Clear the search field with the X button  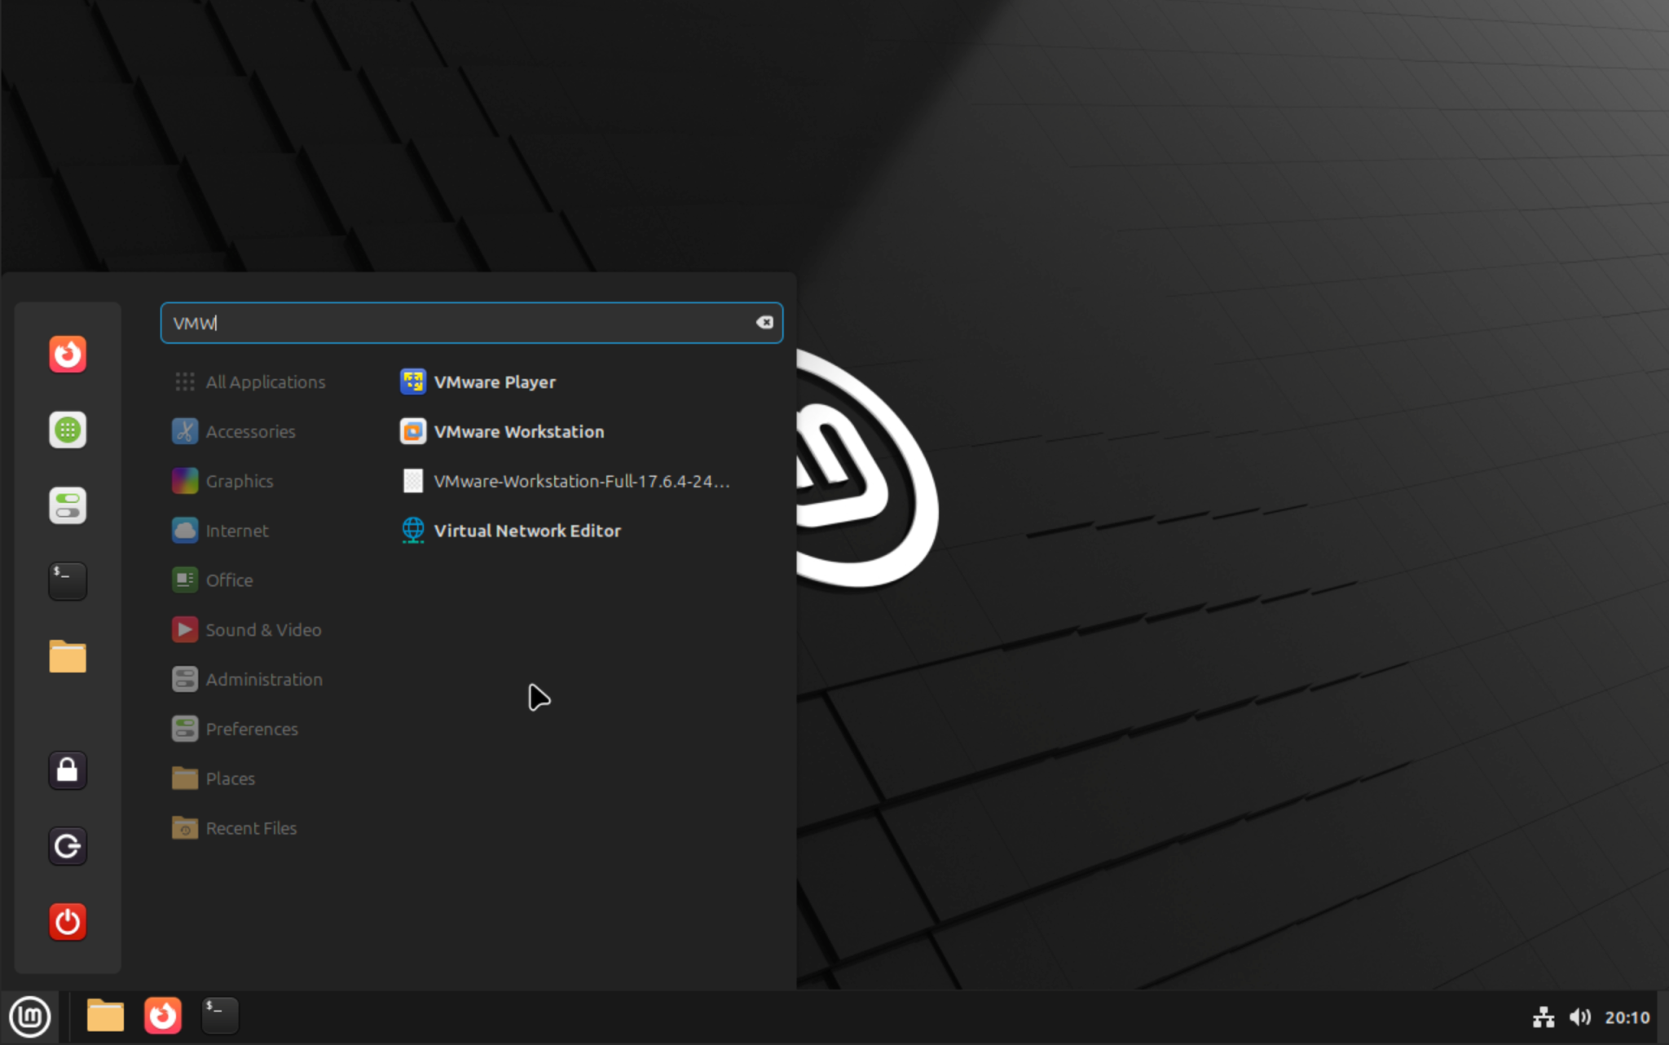point(764,322)
